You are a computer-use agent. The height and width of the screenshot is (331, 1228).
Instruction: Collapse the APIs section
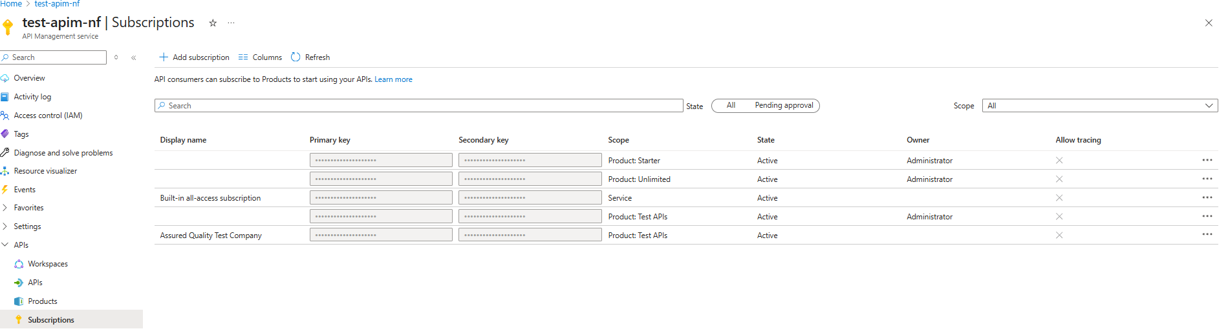(21, 245)
